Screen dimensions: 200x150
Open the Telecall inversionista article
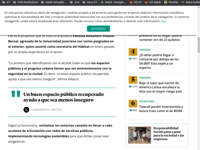(161, 109)
